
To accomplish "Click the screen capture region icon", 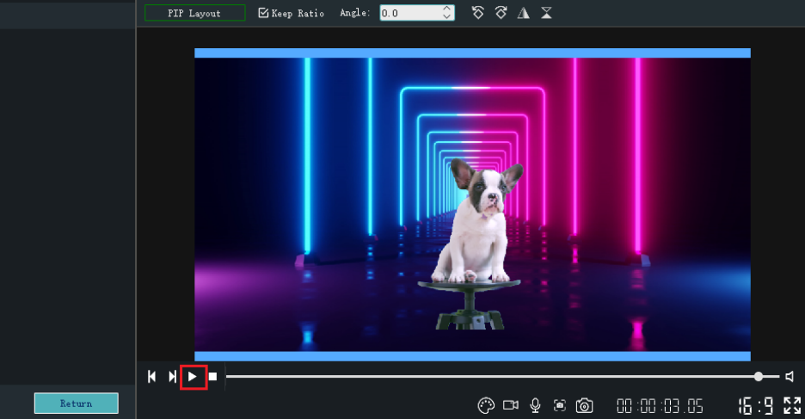I will coord(560,405).
